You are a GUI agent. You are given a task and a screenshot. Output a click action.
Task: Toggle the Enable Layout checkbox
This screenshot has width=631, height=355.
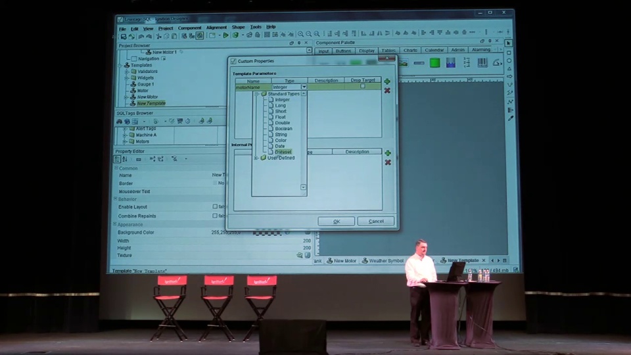215,206
